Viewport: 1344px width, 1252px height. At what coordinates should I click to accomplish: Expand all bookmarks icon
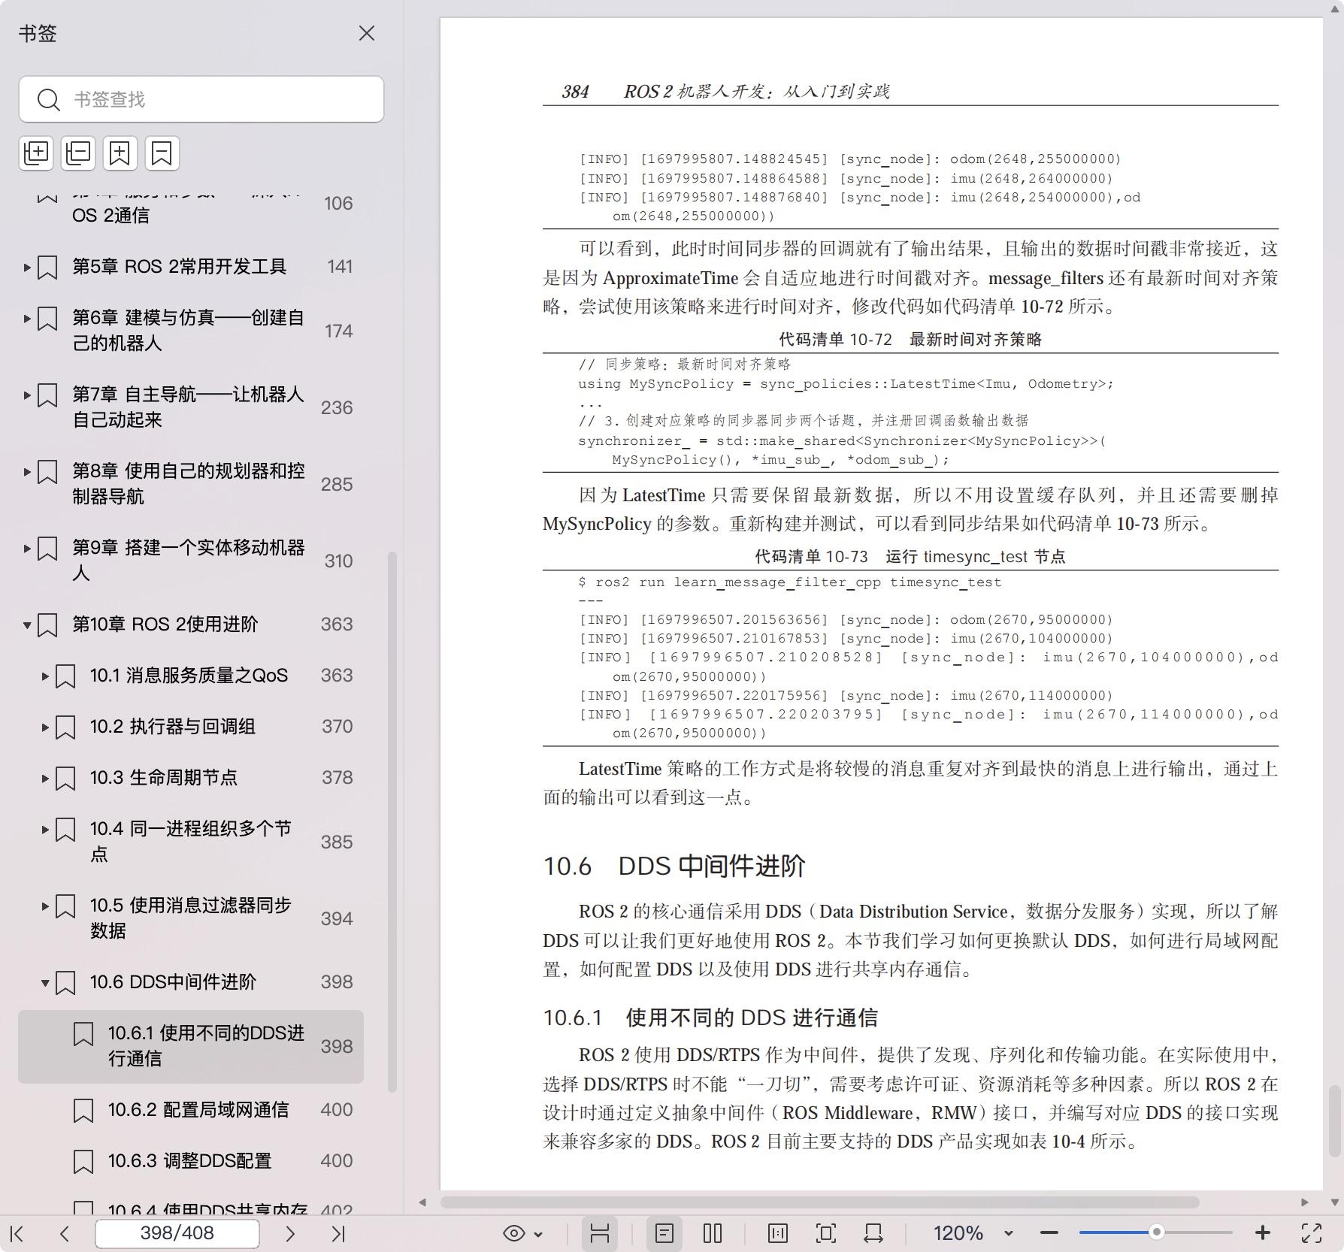point(36,153)
